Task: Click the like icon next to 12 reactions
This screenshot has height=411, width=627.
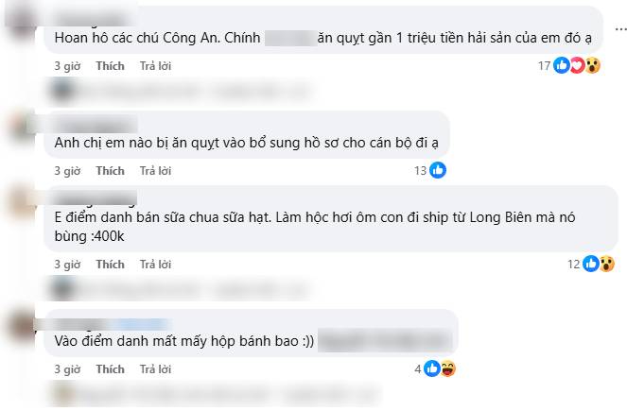Action: pos(591,264)
